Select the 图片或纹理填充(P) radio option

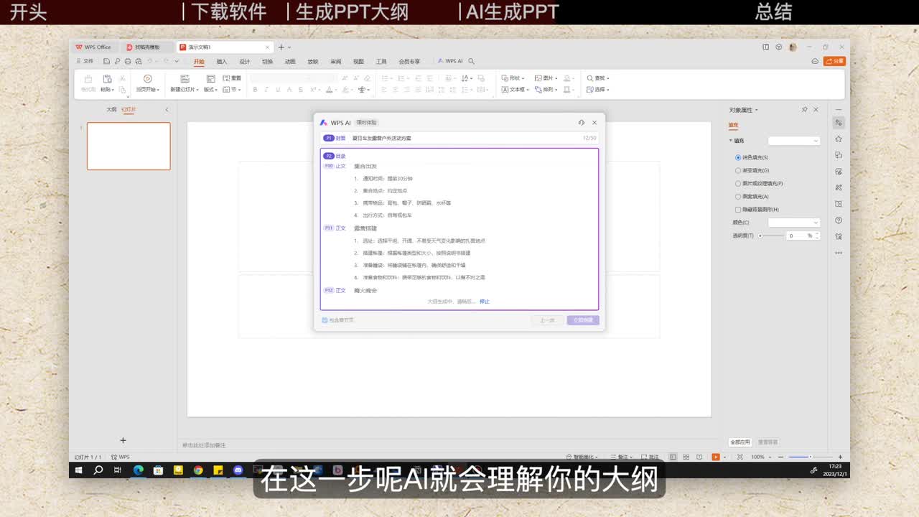click(x=738, y=184)
